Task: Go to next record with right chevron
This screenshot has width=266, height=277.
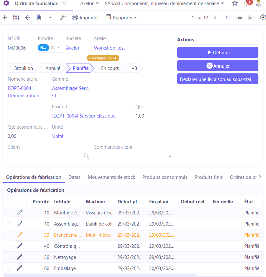Action: click(x=226, y=17)
